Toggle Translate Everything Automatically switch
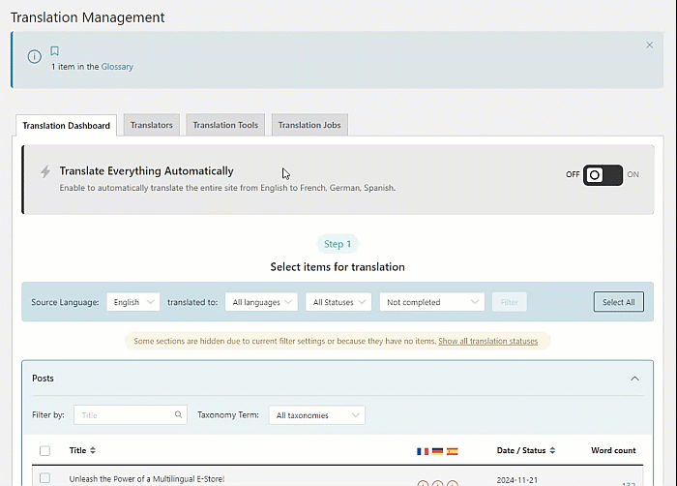The width and height of the screenshot is (677, 486). click(603, 175)
